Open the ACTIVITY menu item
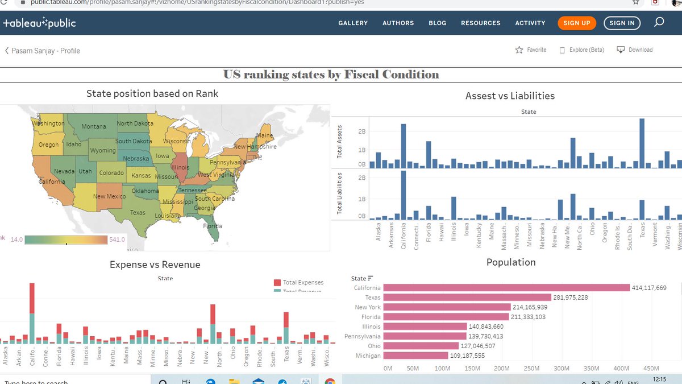The width and height of the screenshot is (682, 384). point(530,23)
